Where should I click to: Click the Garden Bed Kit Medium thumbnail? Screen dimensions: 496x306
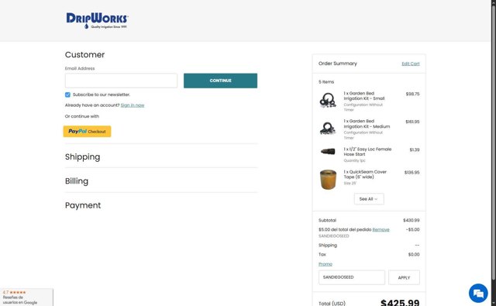coord(328,128)
